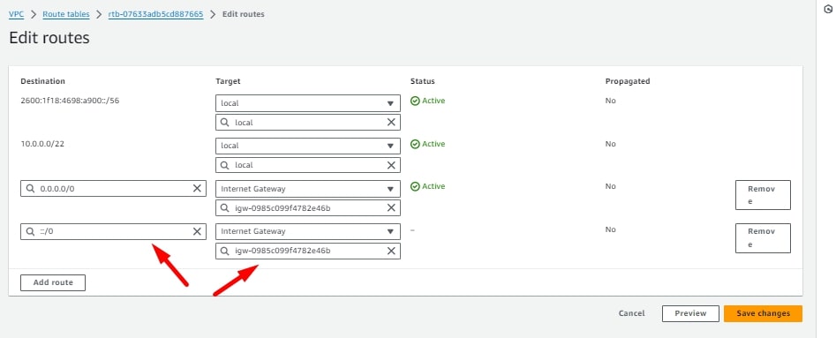Click search icon in 0.0.0.0/0 destination field
836x338 pixels.
coord(30,188)
